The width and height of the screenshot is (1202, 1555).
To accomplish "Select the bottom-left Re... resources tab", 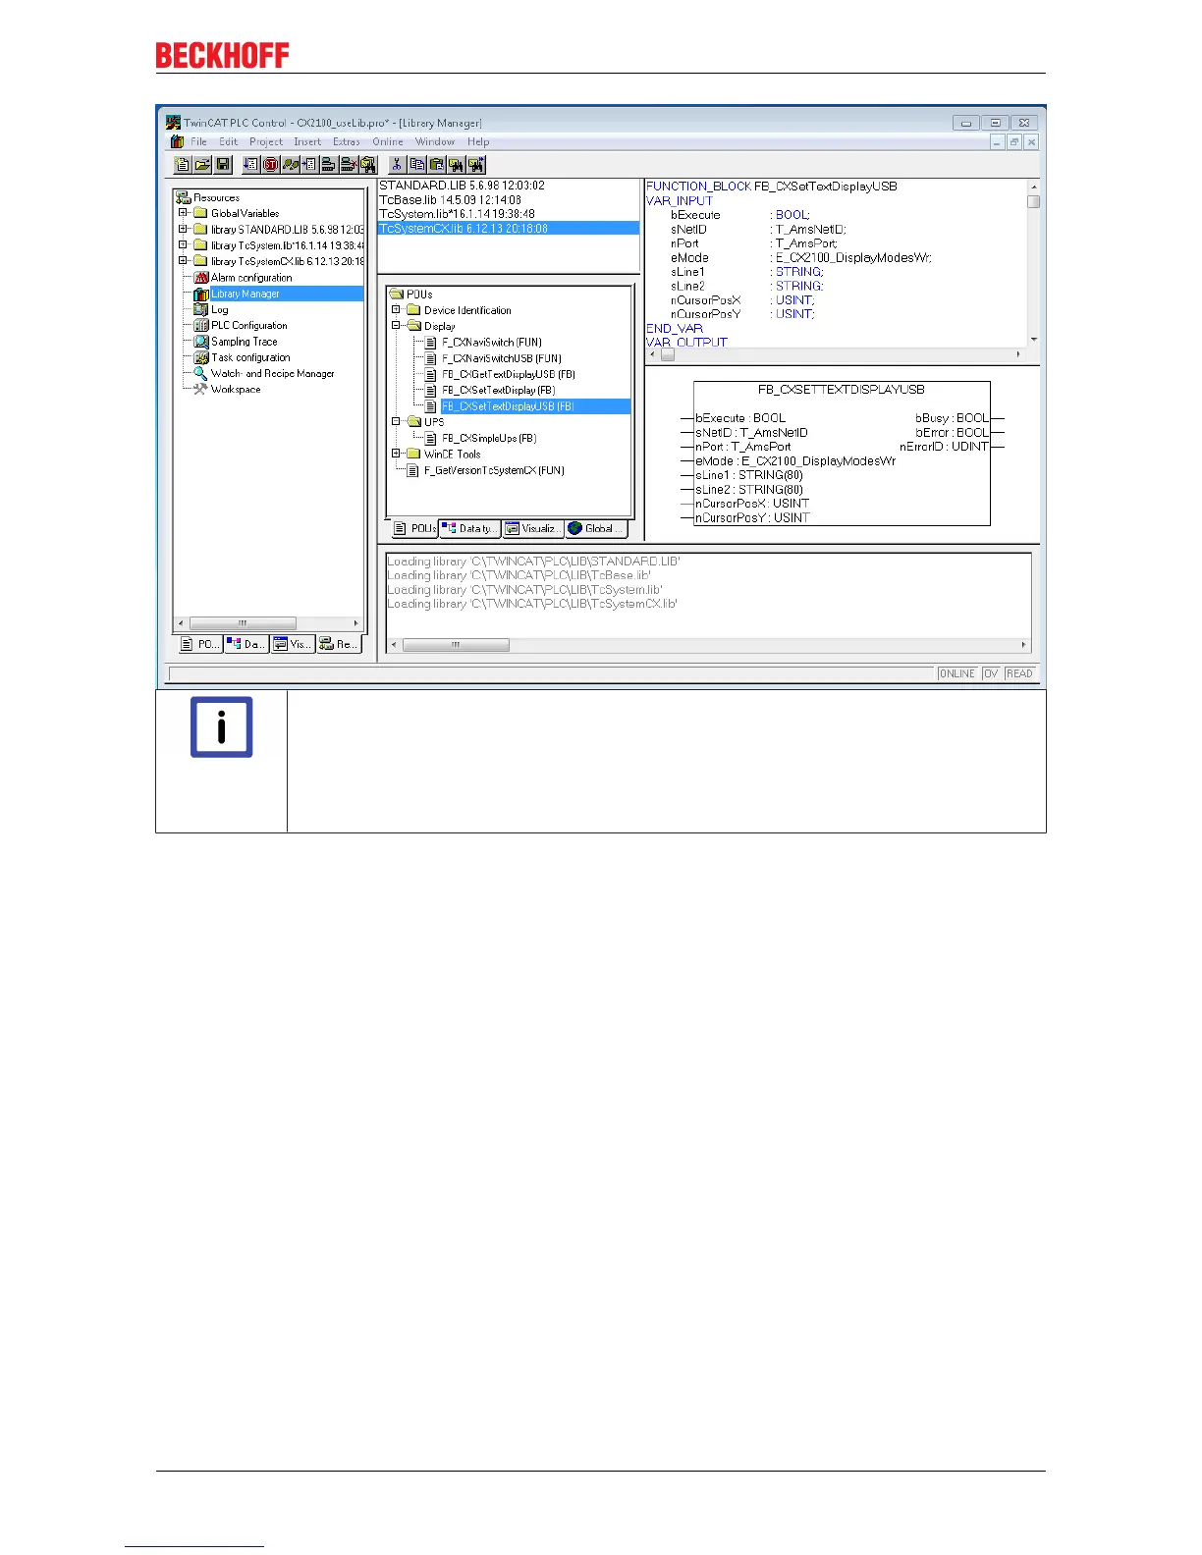I will click(339, 645).
